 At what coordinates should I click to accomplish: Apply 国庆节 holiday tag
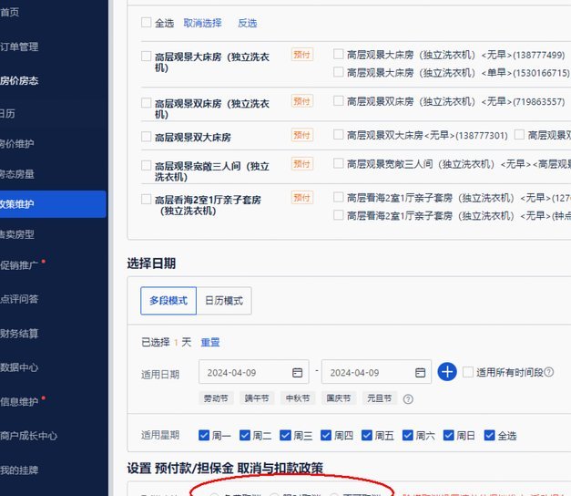pos(338,398)
